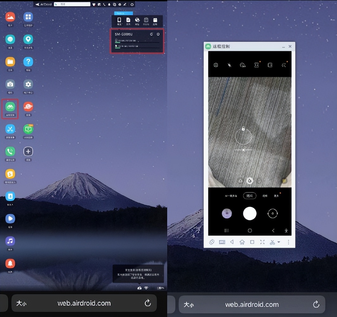Reload page in the left address bar

pyautogui.click(x=148, y=303)
